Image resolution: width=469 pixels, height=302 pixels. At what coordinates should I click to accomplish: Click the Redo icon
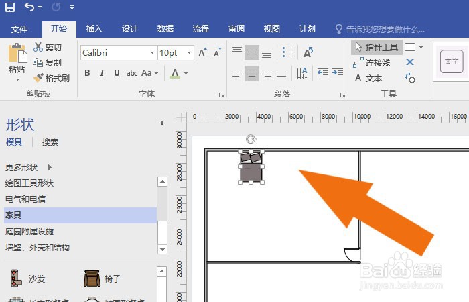pos(56,7)
